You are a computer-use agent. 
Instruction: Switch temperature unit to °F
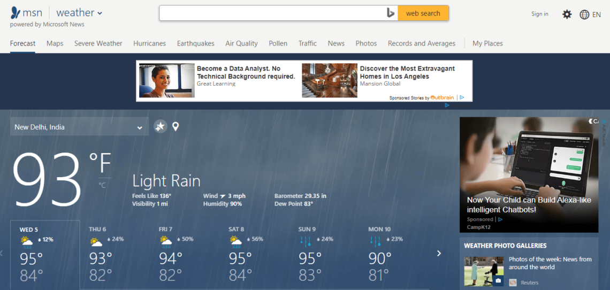pos(100,163)
